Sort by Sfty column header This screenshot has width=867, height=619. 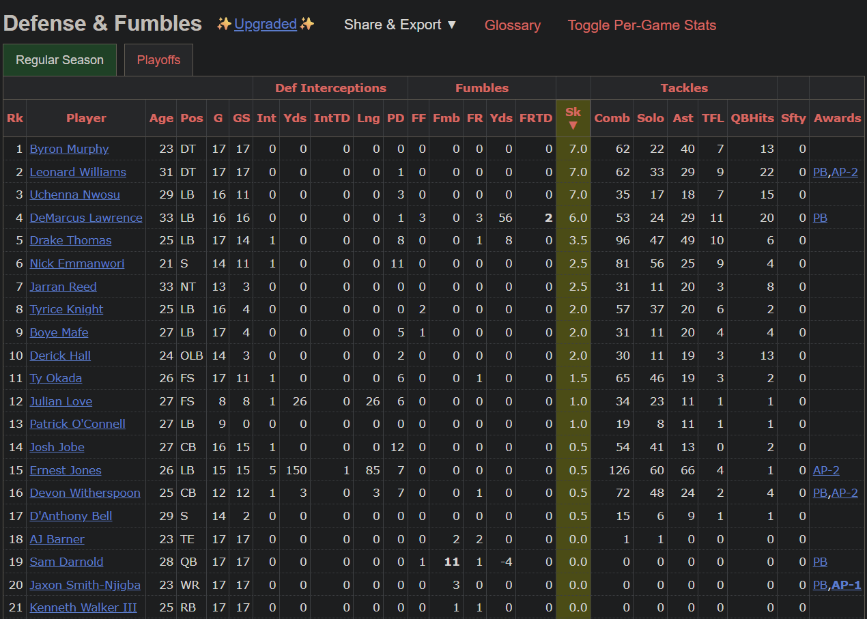793,118
